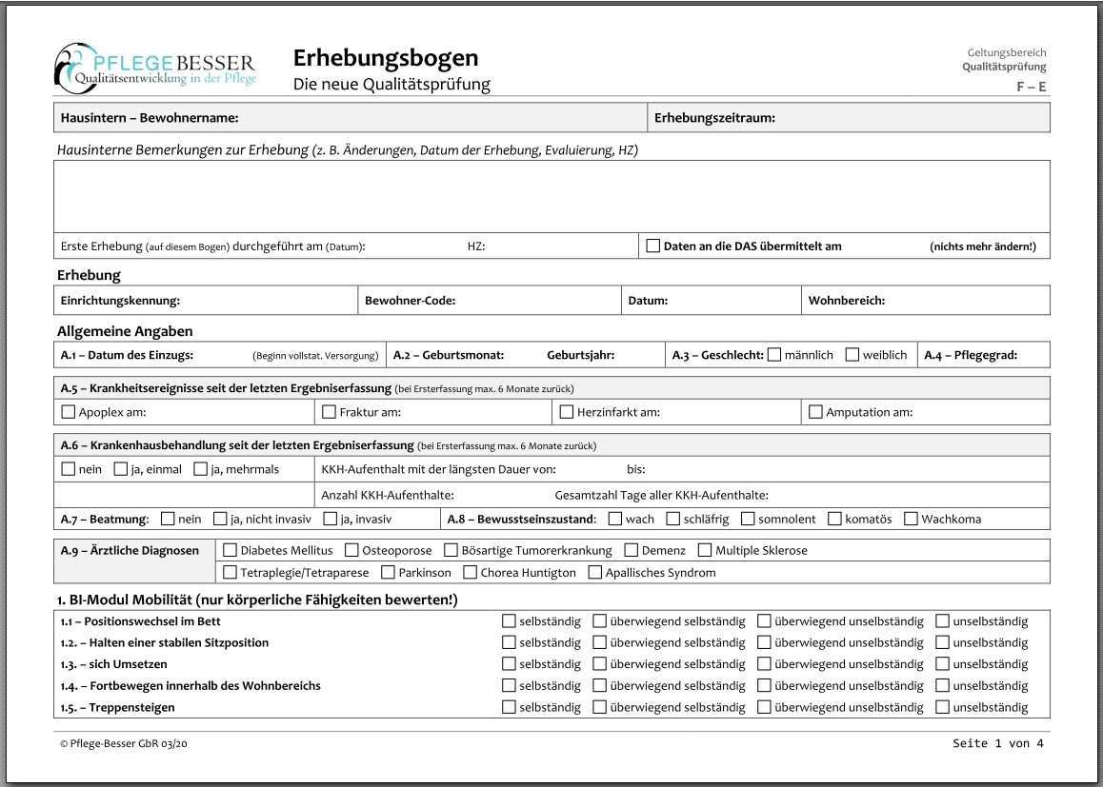1103x787 pixels.
Task: Mark Herzinfarkt checkbox
Action: 567,412
